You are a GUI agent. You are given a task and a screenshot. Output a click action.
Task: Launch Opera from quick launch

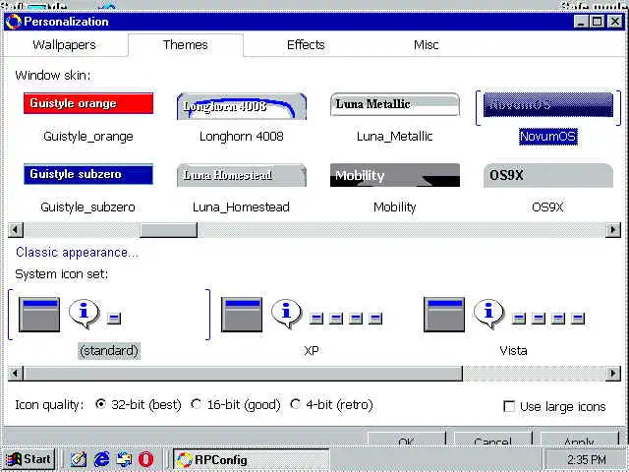(146, 459)
